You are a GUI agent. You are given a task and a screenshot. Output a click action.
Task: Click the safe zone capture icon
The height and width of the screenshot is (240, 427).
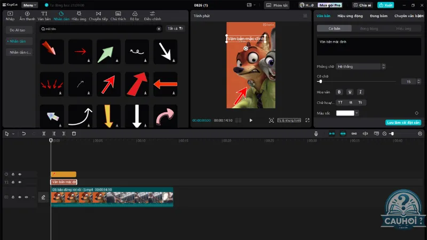point(271,121)
